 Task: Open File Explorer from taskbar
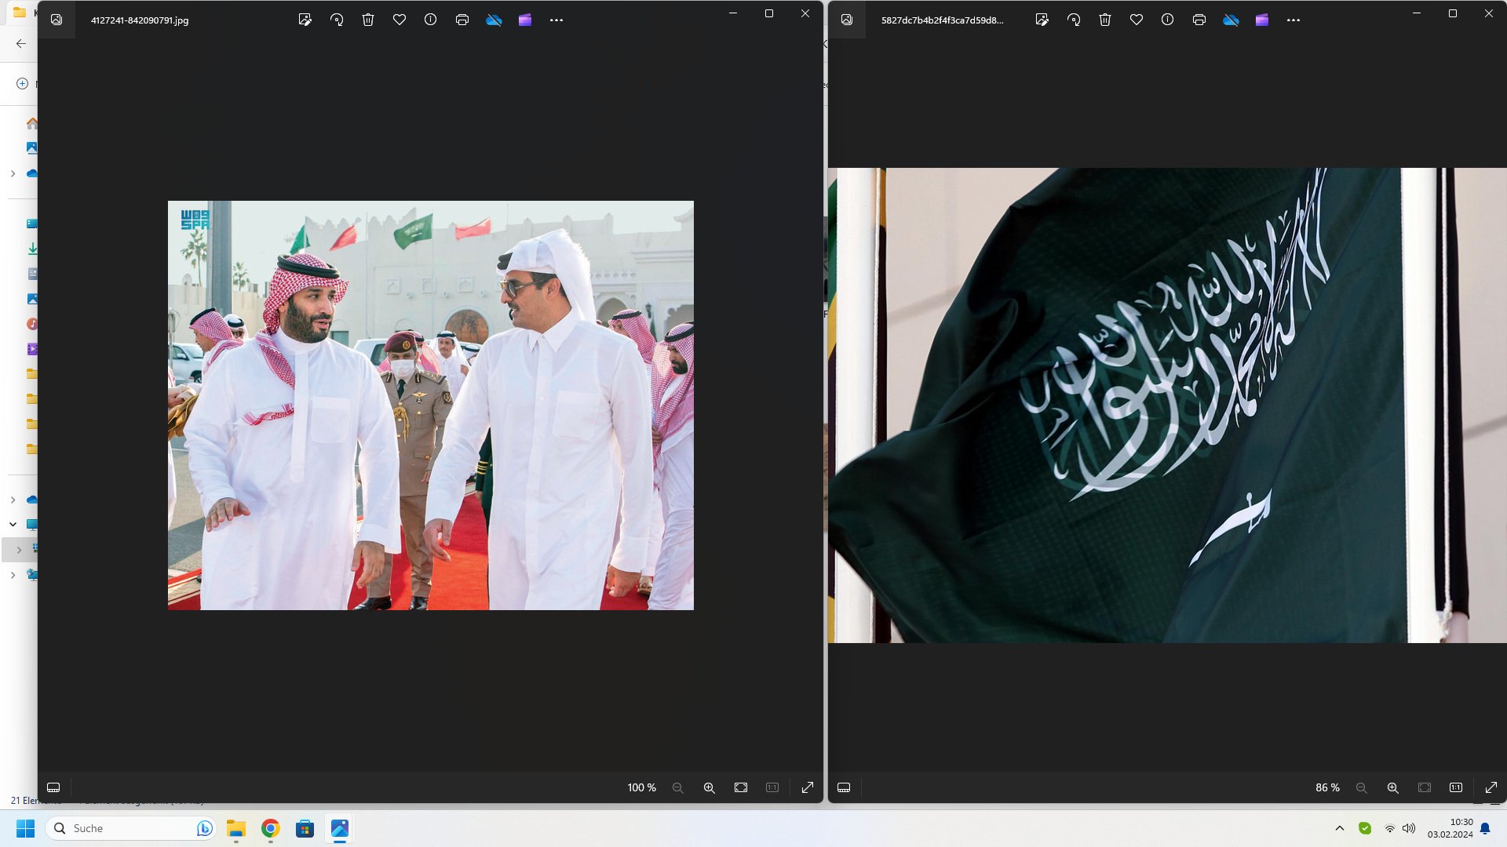coord(236,828)
